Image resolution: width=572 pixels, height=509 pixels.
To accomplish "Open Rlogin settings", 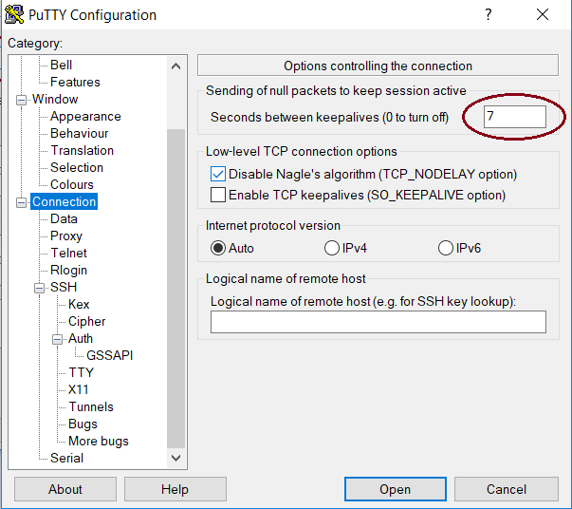I will [68, 271].
